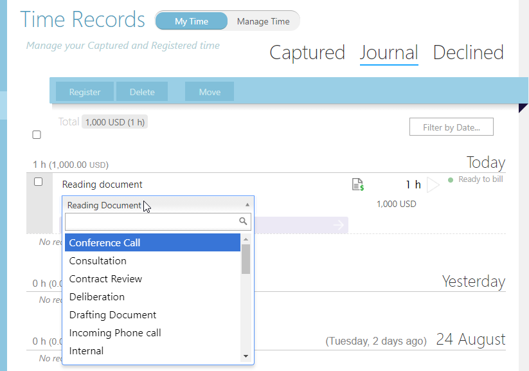This screenshot has width=529, height=371.
Task: Click the arrow icon on the purple bar
Action: point(338,225)
